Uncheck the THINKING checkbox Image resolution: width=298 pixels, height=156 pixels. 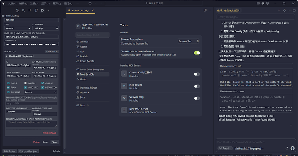click(x=8, y=92)
